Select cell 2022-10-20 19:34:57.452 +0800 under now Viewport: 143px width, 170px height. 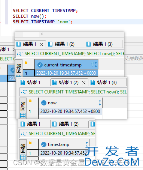point(70,111)
